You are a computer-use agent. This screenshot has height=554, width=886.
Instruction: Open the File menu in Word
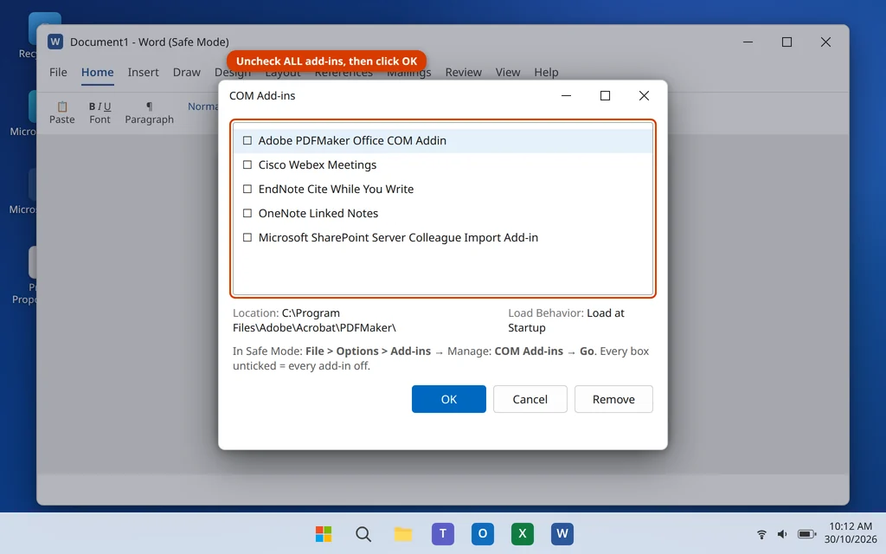click(x=58, y=73)
